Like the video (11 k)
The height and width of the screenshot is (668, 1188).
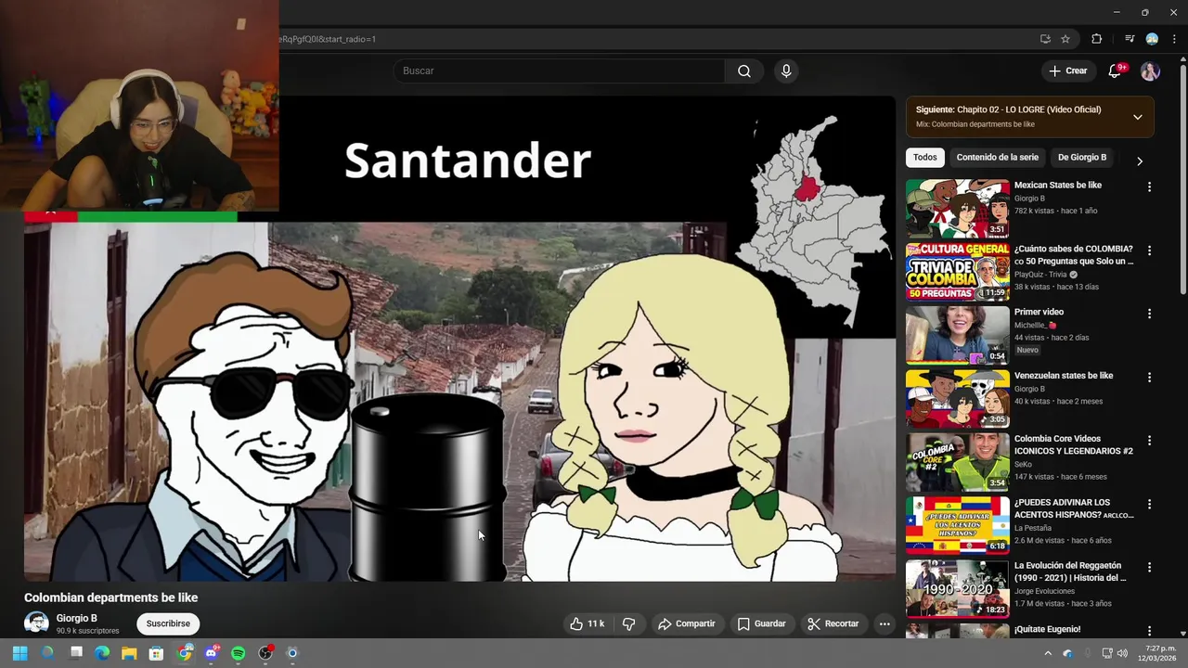[x=587, y=623]
